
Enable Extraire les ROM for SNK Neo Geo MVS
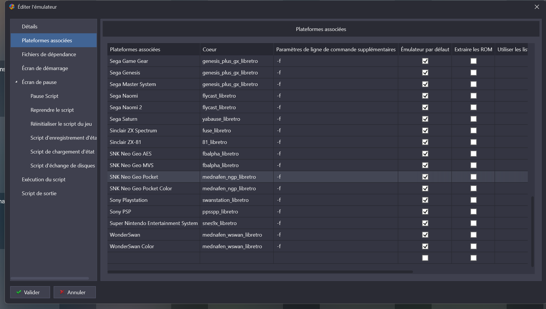pyautogui.click(x=474, y=165)
